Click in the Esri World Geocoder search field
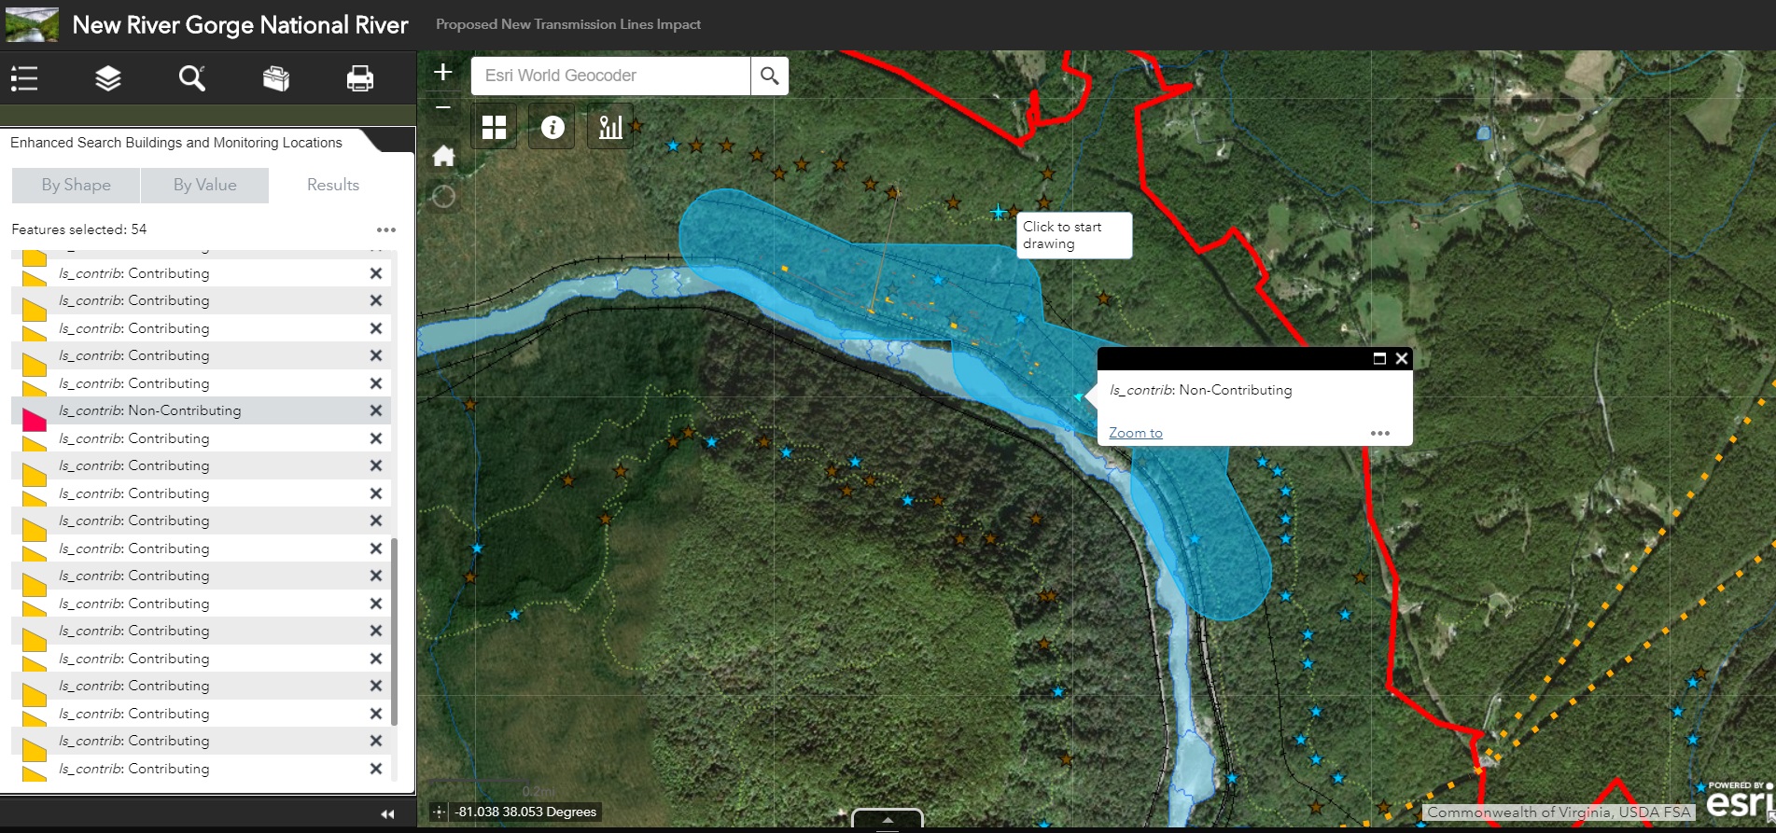Screen dimensions: 1776x833 [610, 76]
